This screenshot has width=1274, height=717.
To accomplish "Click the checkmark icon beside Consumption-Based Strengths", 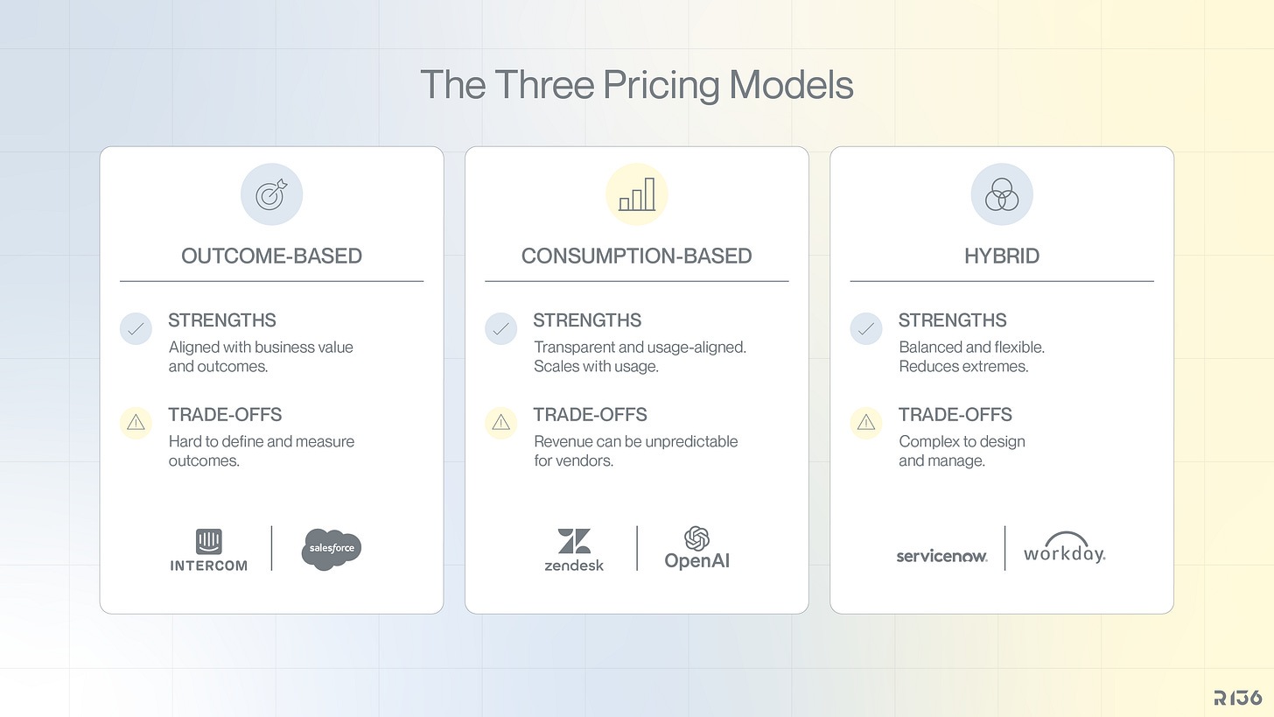I will tap(500, 329).
